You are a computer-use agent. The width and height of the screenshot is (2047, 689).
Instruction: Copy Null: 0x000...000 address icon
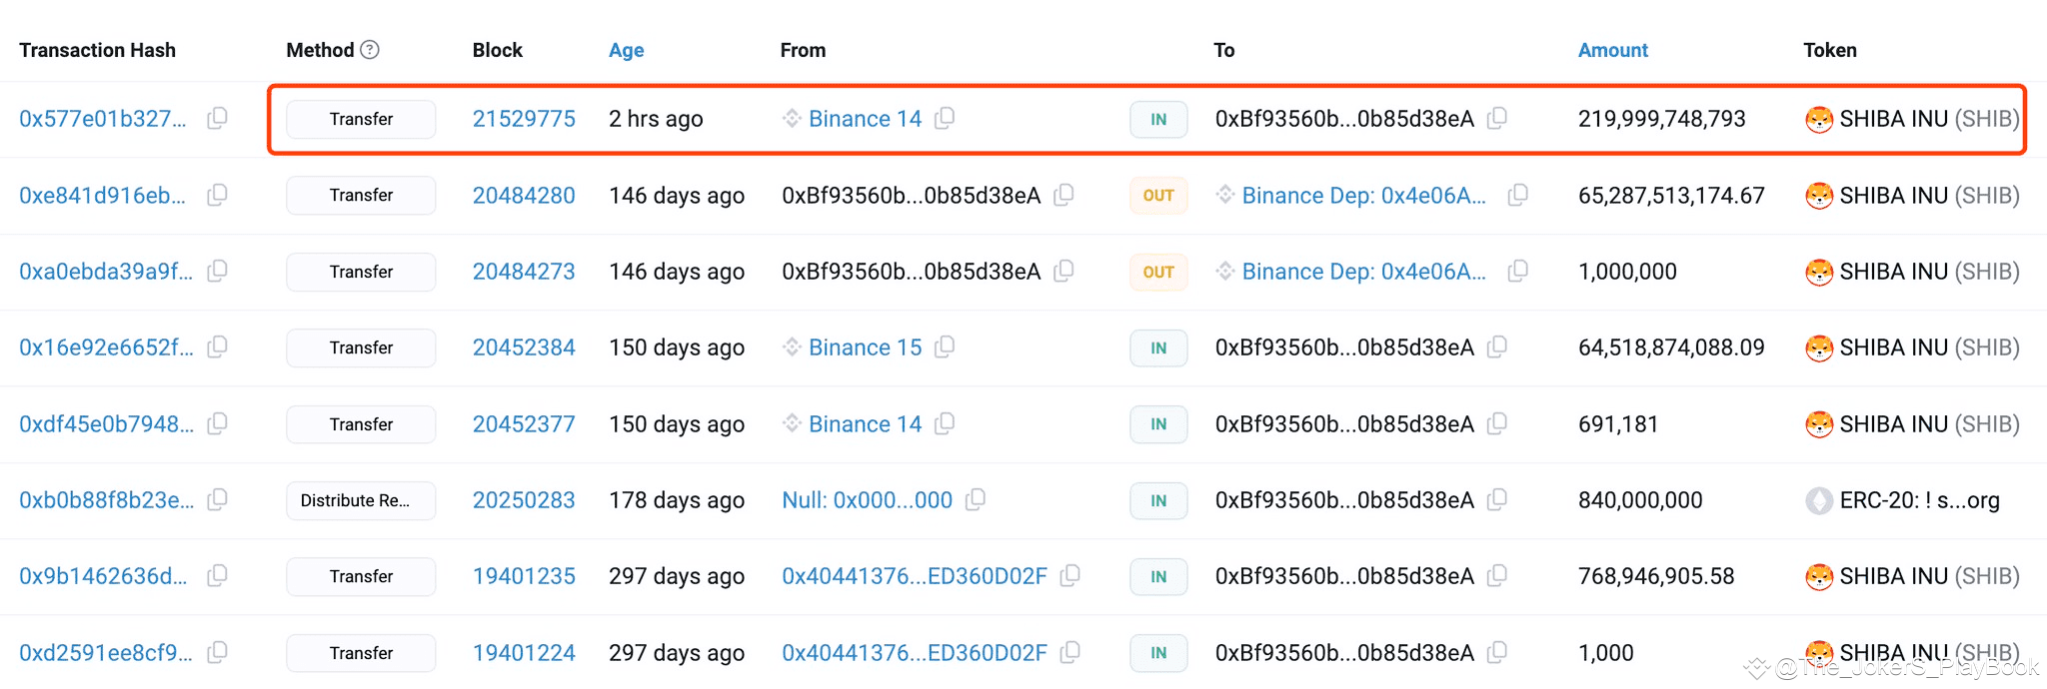[x=976, y=499]
